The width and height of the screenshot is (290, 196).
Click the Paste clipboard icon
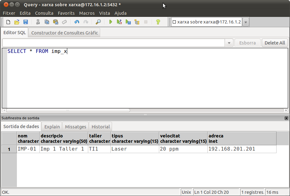pos(56,22)
